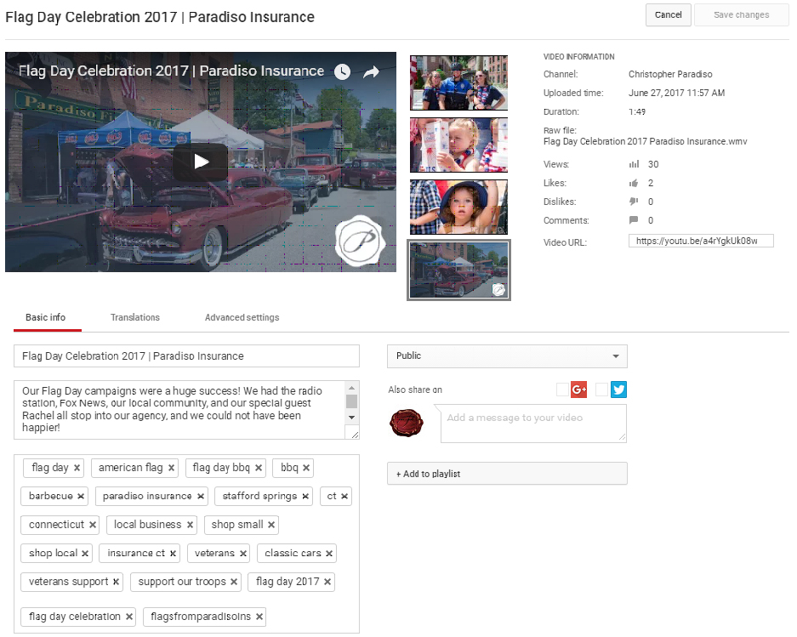Enable the Google+ share checkbox
Viewport: 797px width, 637px height.
(562, 390)
